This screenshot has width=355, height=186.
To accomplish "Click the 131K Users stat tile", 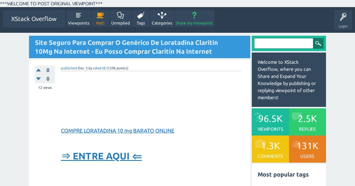I will (x=307, y=149).
